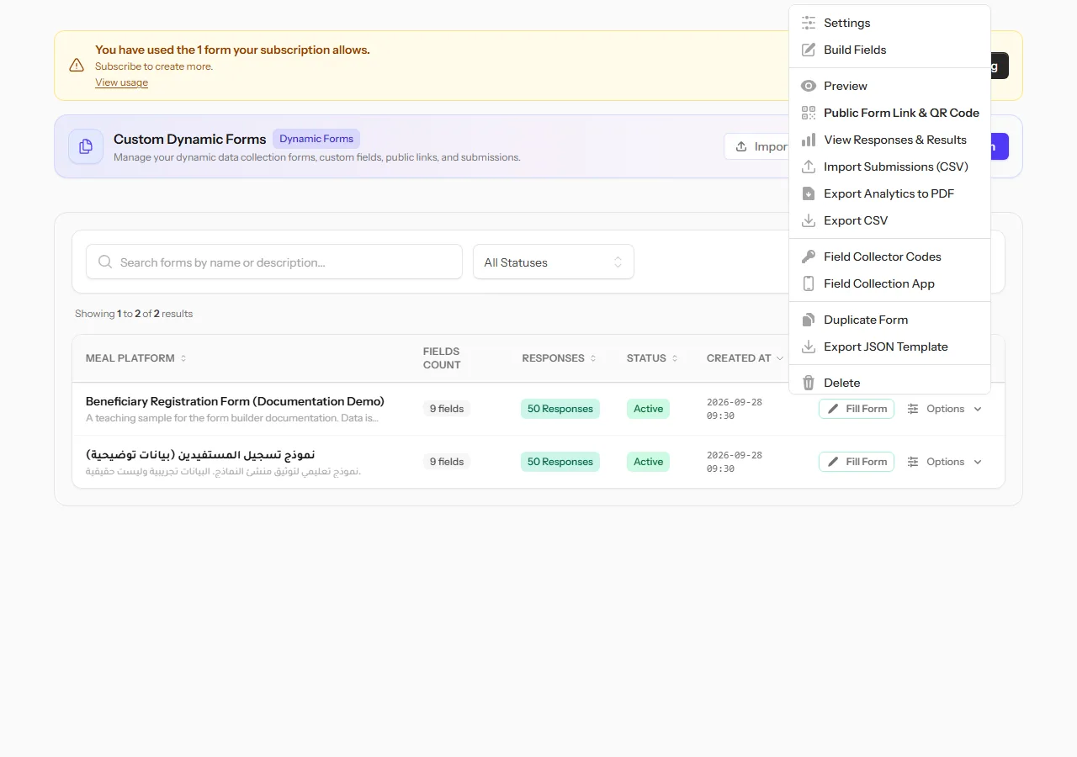Click the Import Submissions upload icon
The width and height of the screenshot is (1077, 757).
pyautogui.click(x=809, y=167)
